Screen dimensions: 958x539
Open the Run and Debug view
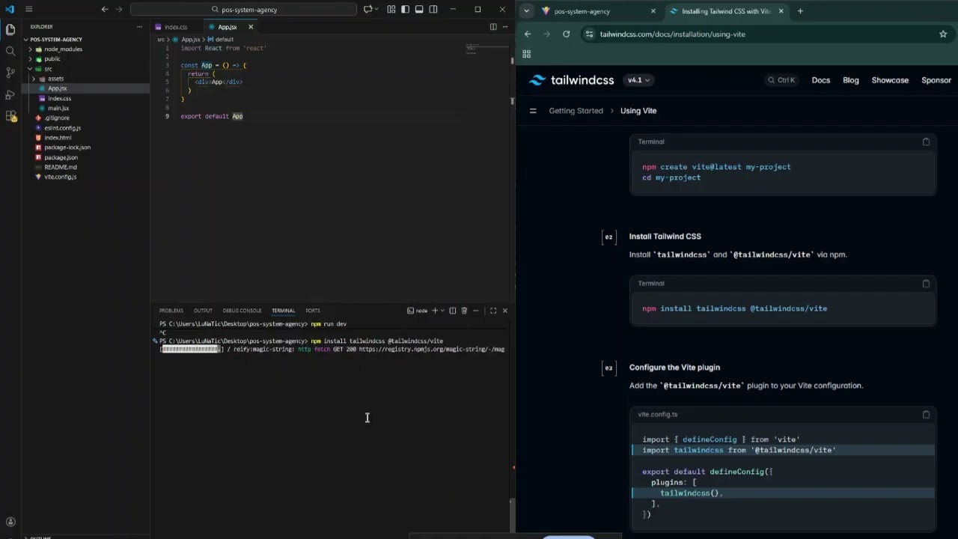[x=10, y=94]
